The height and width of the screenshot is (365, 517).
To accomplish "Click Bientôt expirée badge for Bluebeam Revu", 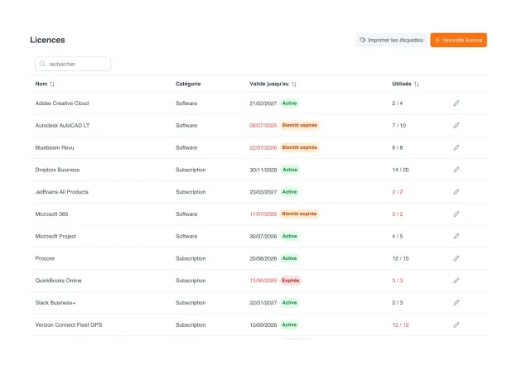I will point(299,147).
